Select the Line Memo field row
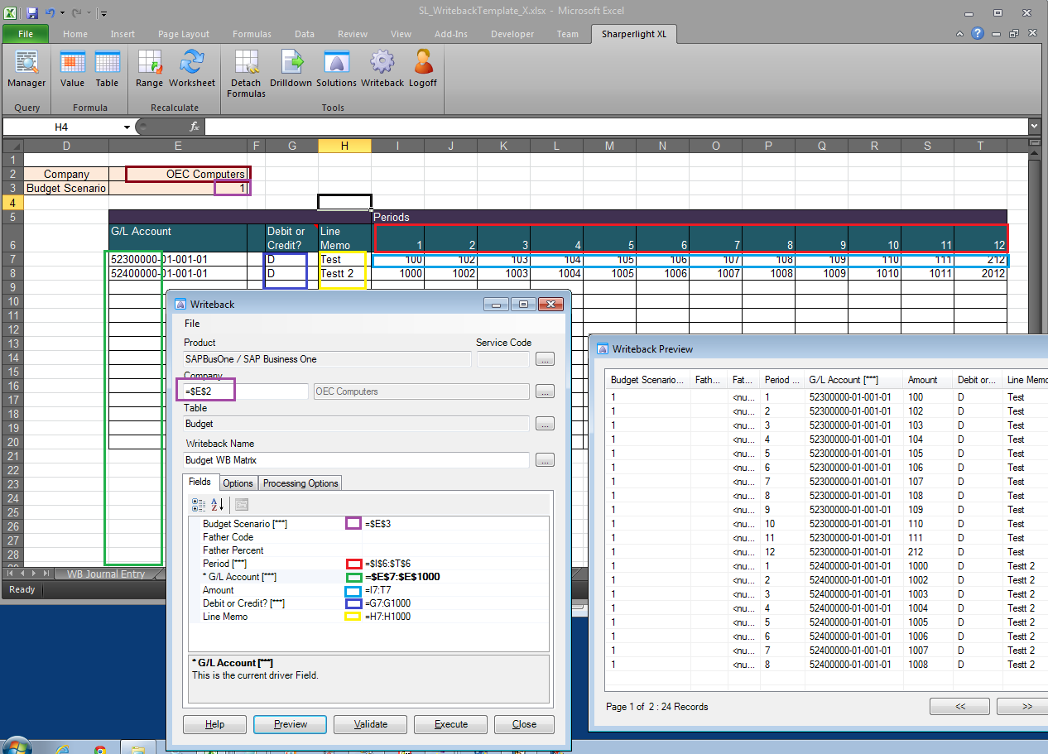The width and height of the screenshot is (1048, 754). [369, 617]
